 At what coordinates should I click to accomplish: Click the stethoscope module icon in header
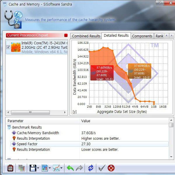[13, 20]
